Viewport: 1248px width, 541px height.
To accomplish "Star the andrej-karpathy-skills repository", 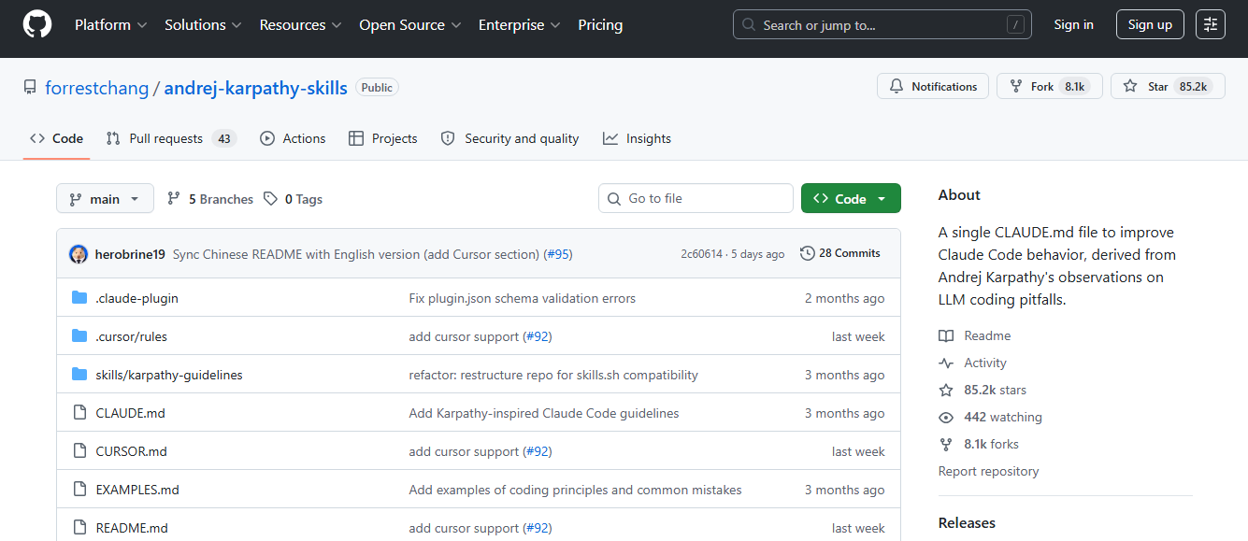I will pyautogui.click(x=1148, y=87).
